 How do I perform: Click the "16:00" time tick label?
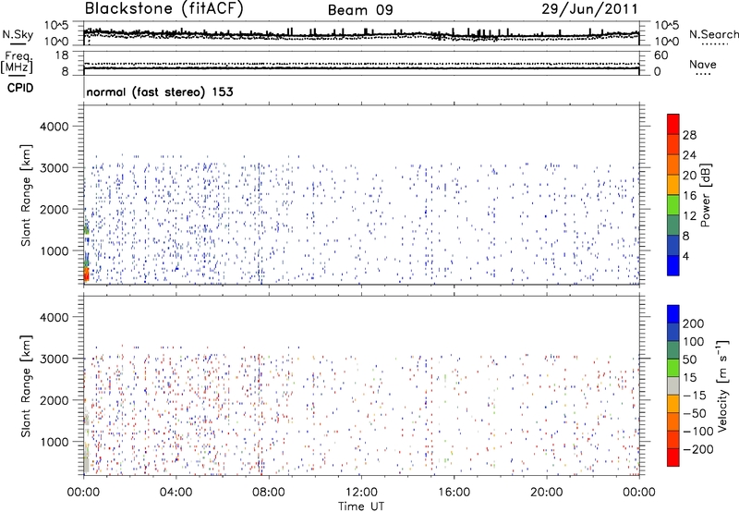point(454,493)
